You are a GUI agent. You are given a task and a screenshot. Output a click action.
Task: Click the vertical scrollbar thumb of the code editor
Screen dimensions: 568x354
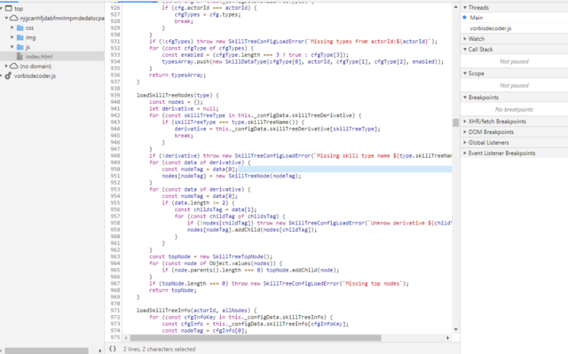tap(455, 122)
